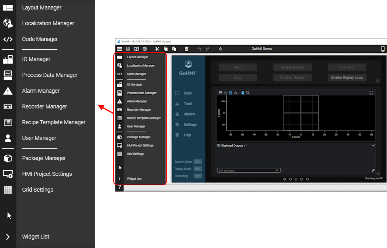Click the Scan item in GoHMI navigation

pyautogui.click(x=188, y=93)
